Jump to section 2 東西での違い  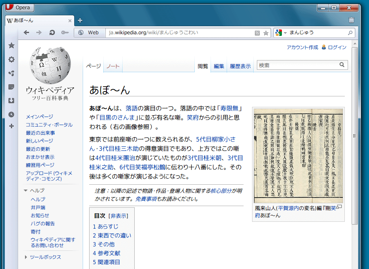pos(112,236)
